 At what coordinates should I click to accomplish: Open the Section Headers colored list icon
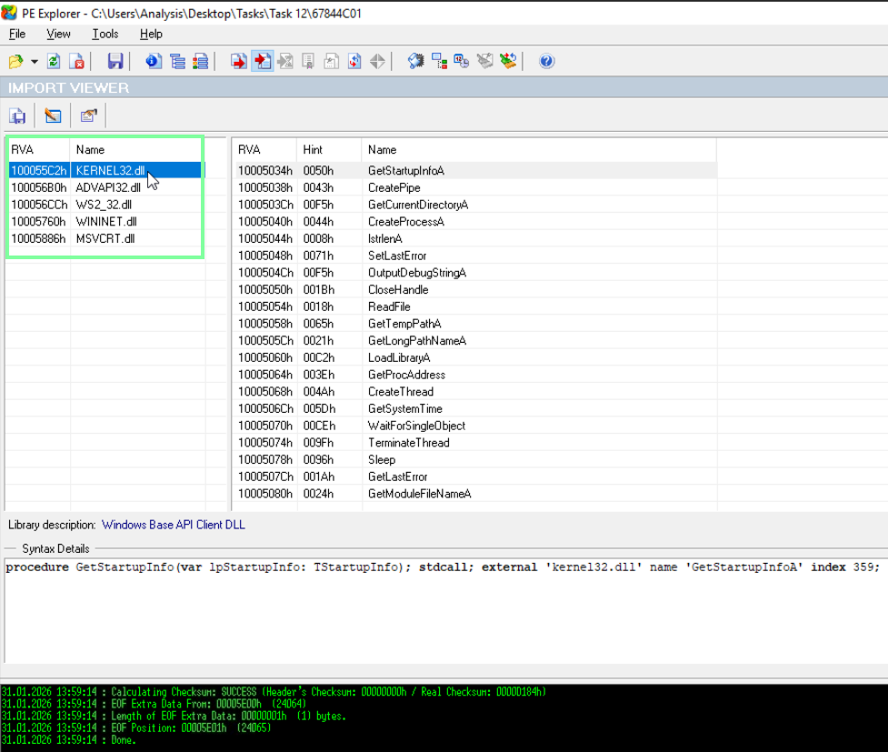[x=200, y=61]
